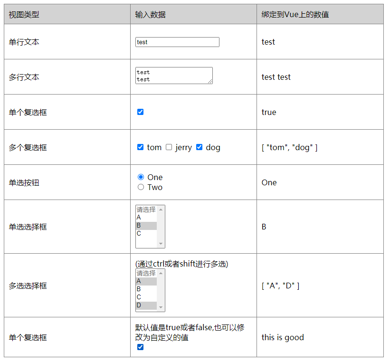
Task: Click the bound value 'true'
Action: click(x=268, y=112)
